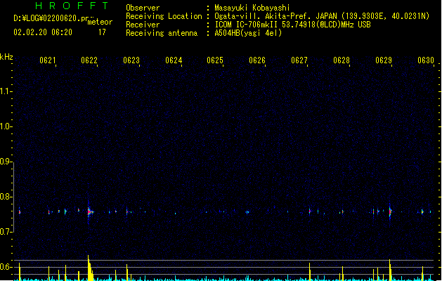Screen dimensions: 442x281
Task: Click the 0630 time axis marker
Action: [x=426, y=60]
